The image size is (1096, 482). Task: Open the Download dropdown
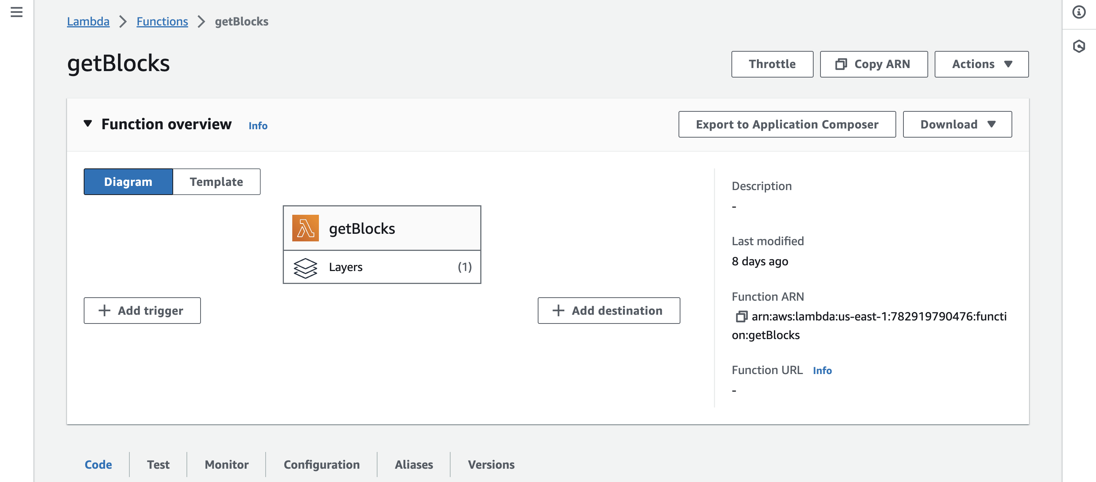[x=957, y=125]
